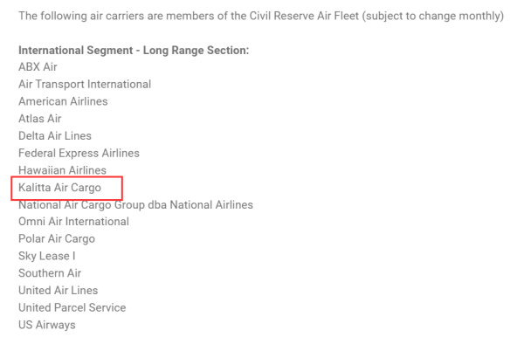The height and width of the screenshot is (337, 524).
Task: Click International Segment - Long Range Section heading
Action: pos(134,50)
